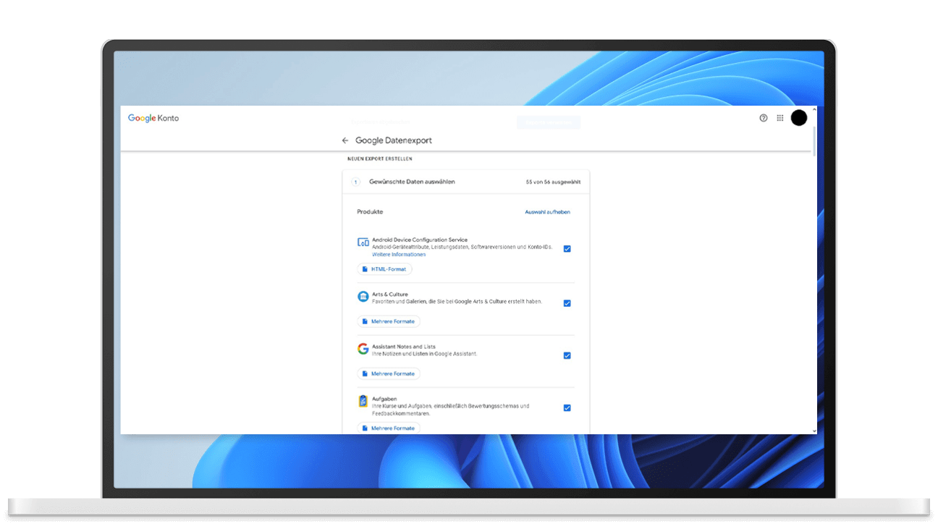
Task: Click the Aufgaben product icon
Action: 363,401
